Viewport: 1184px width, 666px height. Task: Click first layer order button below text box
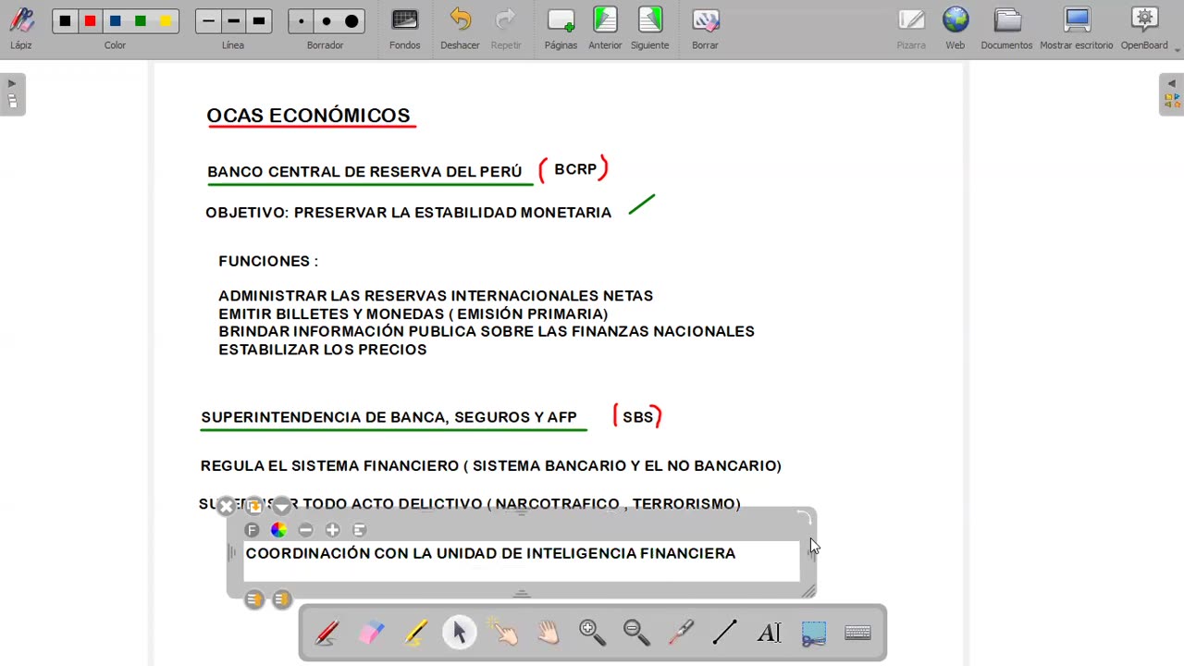(254, 599)
